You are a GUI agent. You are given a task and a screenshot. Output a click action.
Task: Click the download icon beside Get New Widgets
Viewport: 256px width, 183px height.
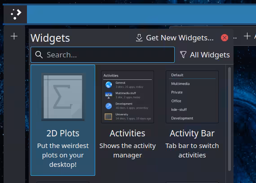tap(139, 38)
